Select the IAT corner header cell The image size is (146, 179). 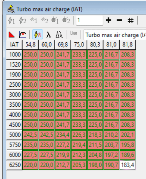(14, 45)
